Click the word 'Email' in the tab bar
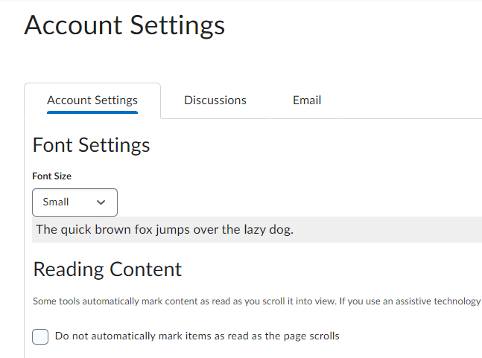Screen dimensions: 482x358 [x=307, y=100]
